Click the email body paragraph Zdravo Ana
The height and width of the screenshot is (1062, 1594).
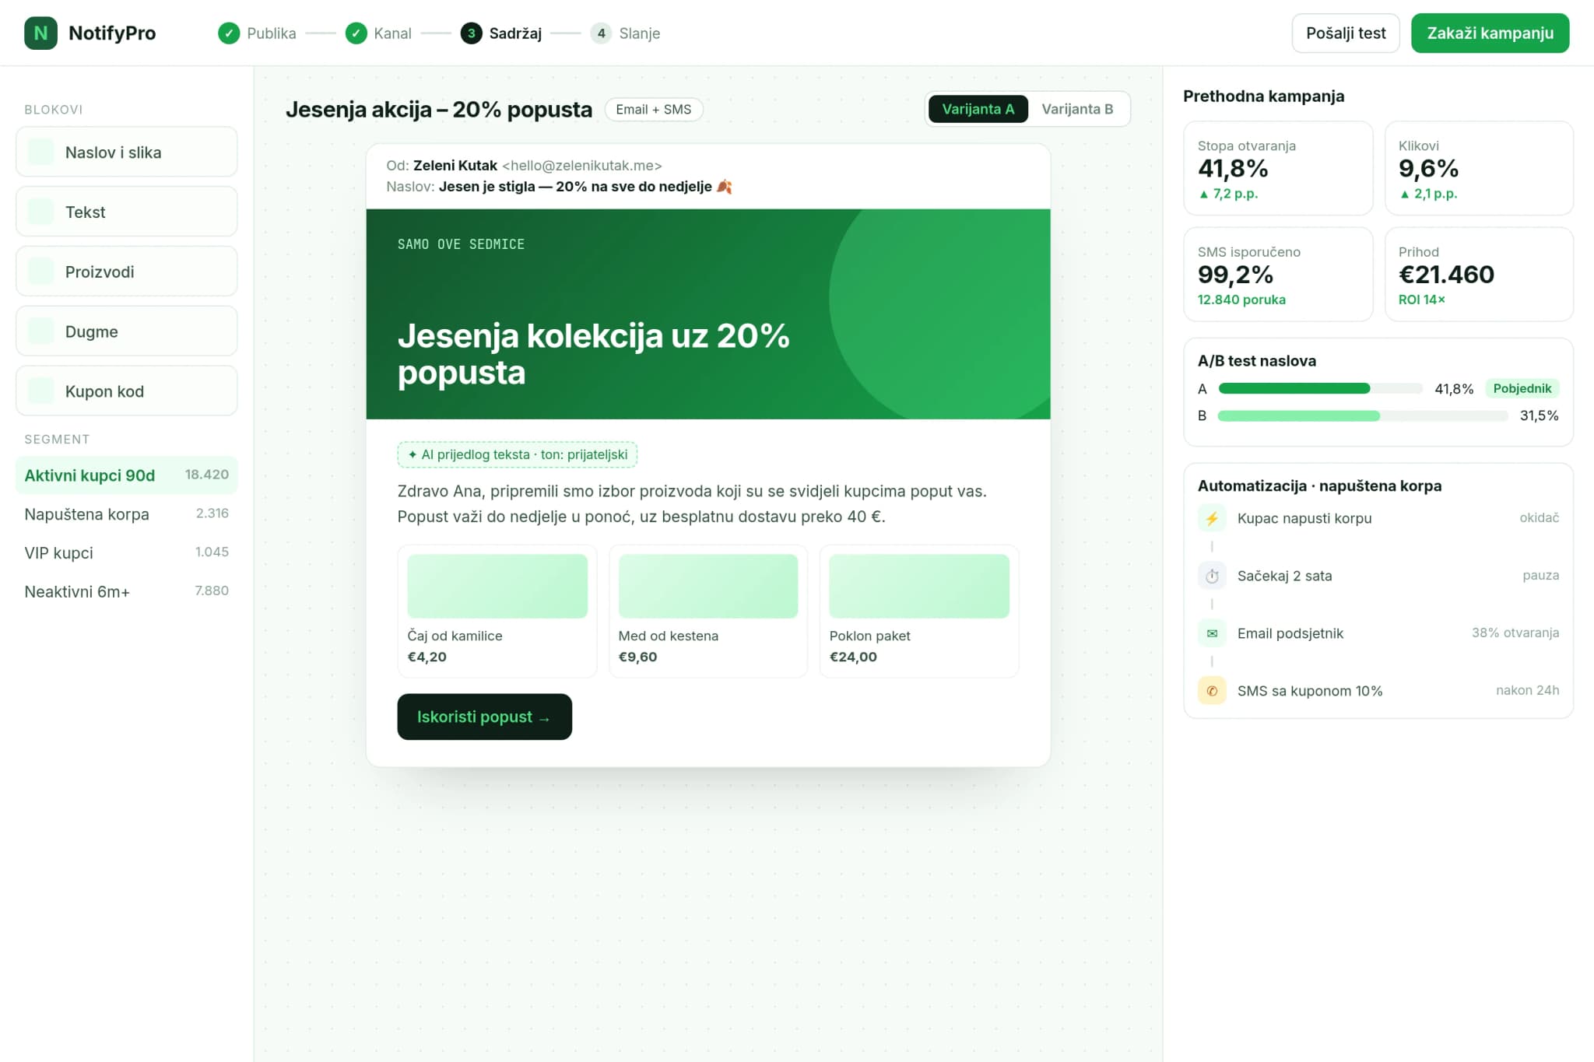(x=692, y=503)
